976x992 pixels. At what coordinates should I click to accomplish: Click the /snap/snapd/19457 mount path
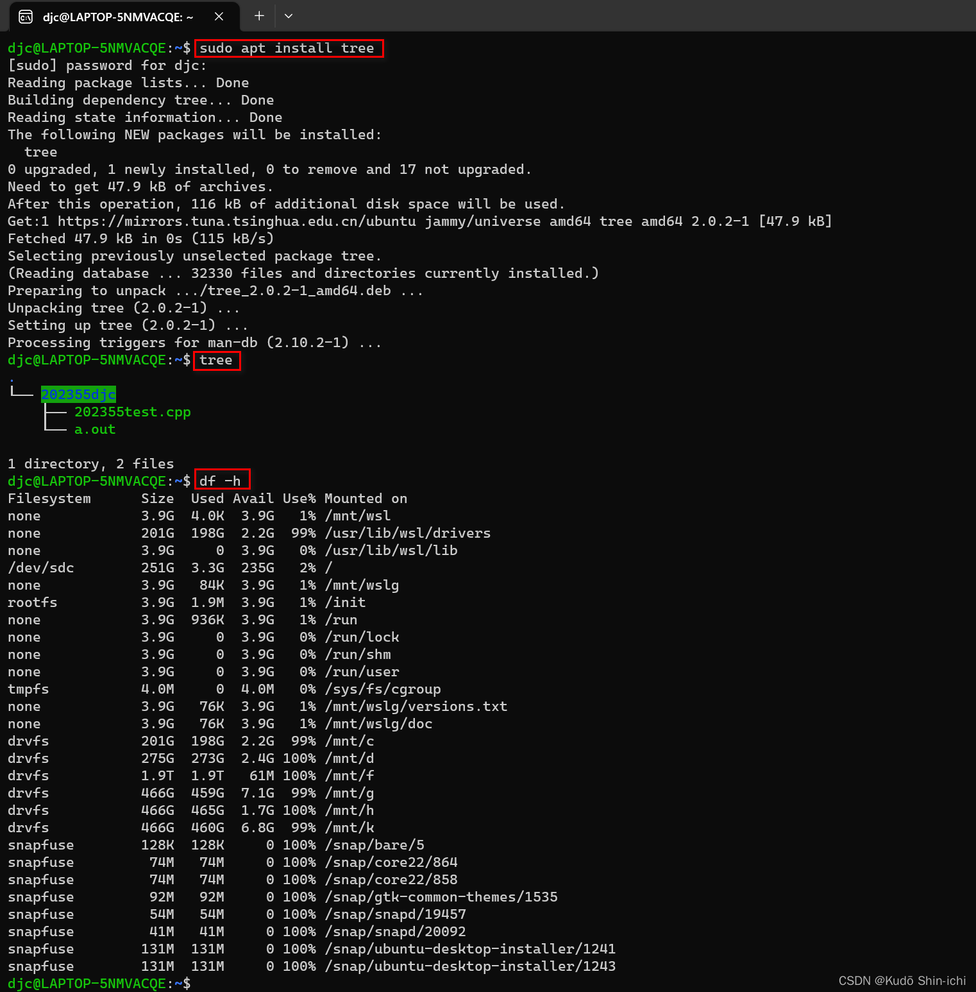click(395, 914)
